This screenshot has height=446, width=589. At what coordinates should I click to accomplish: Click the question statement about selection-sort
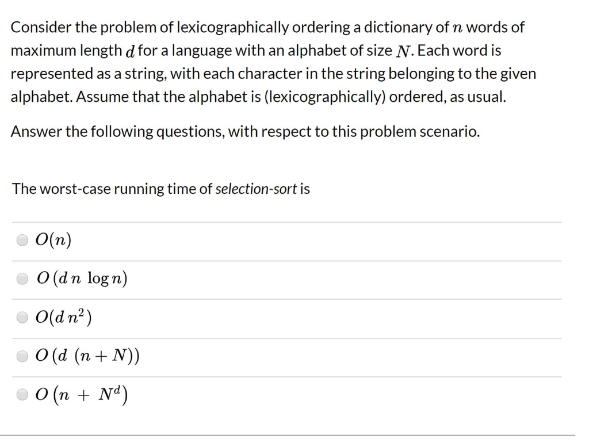coord(161,188)
